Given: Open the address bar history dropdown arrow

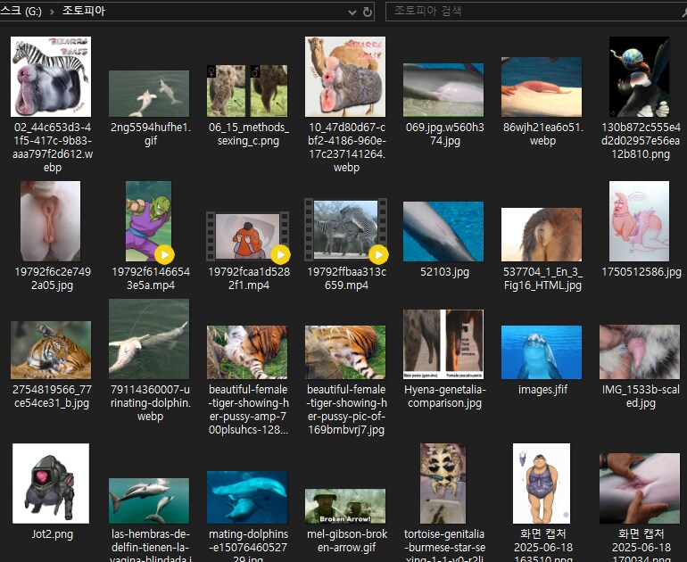Looking at the screenshot, I should tap(352, 12).
